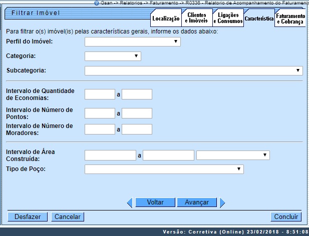Click the blue help icon in the breadcrumb
Image resolution: width=309 pixels, height=236 pixels.
(97, 3)
